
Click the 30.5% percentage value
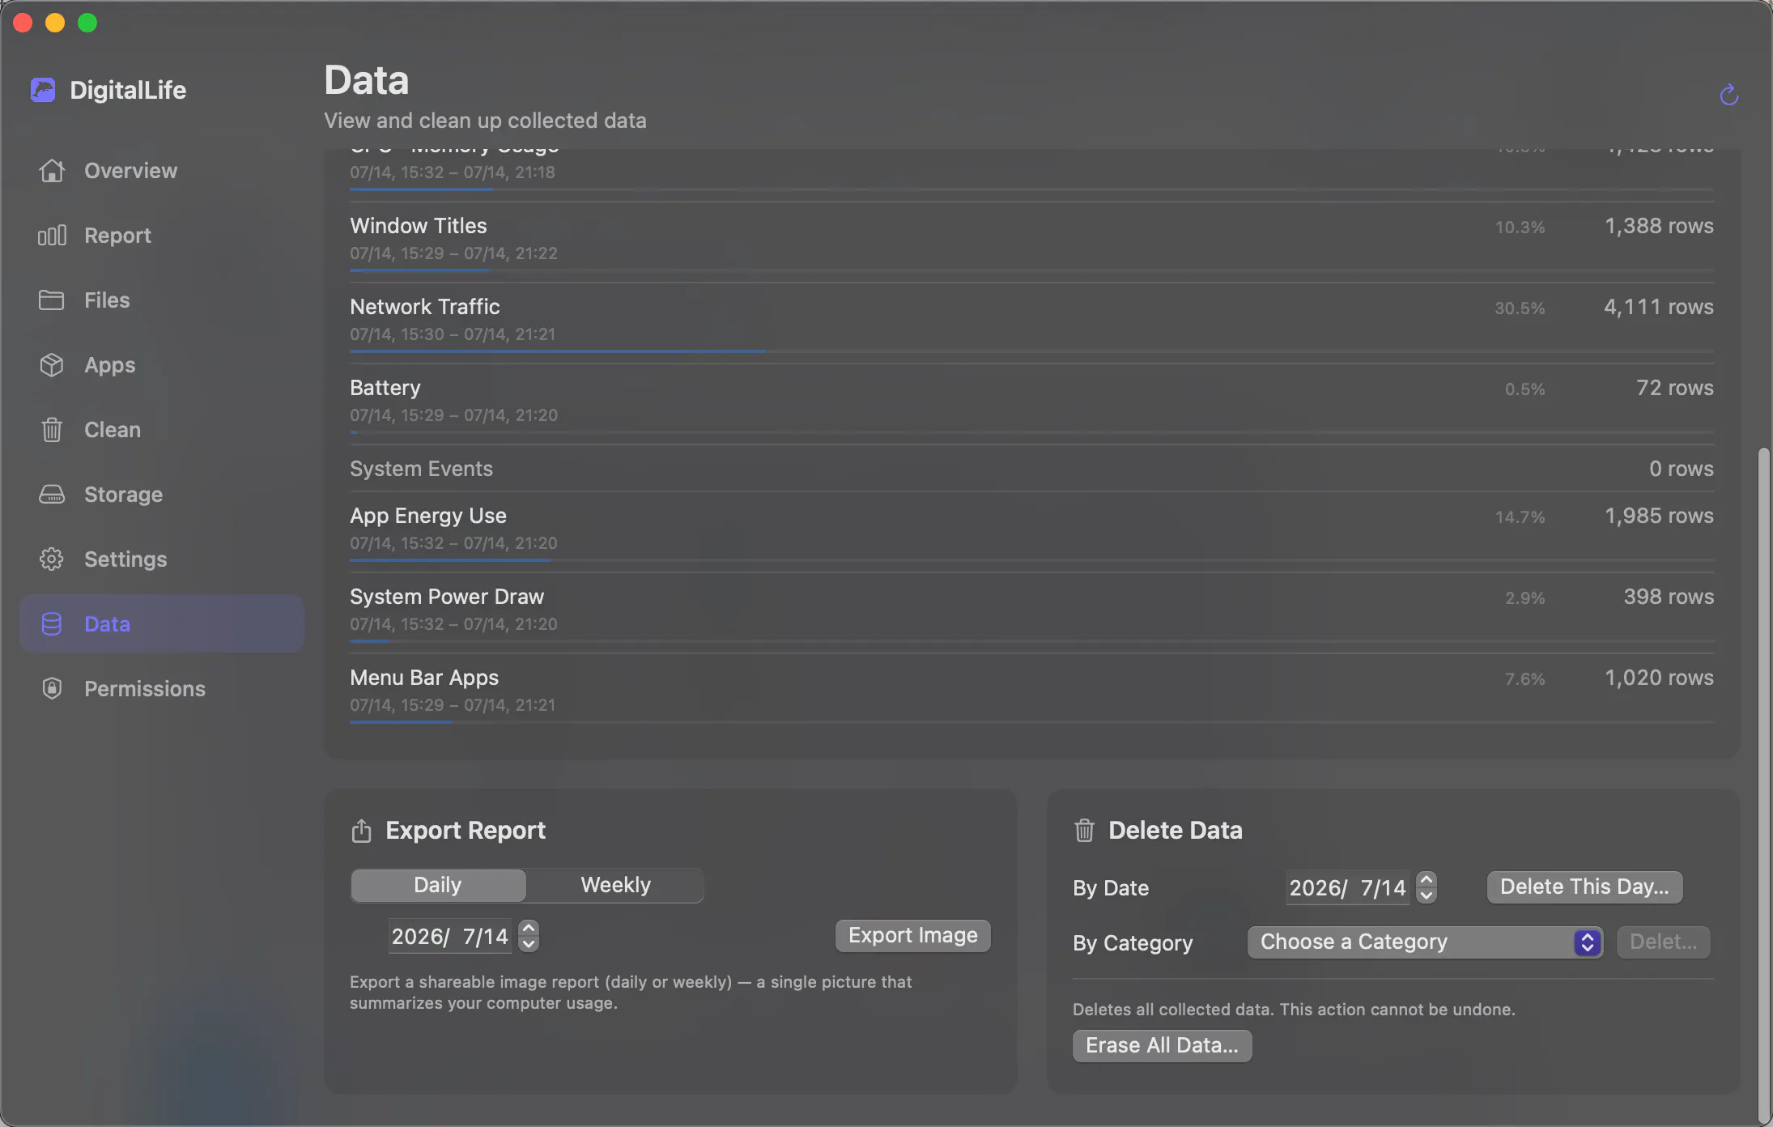1520,308
